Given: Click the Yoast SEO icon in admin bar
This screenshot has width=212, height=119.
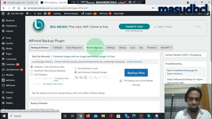Looking at the screenshot, I should click(45, 14).
